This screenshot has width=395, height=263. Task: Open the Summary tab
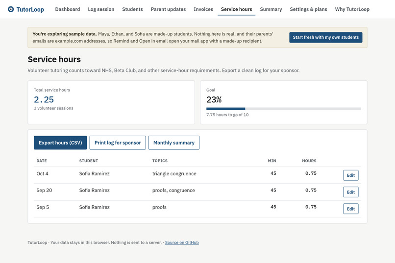(x=271, y=9)
